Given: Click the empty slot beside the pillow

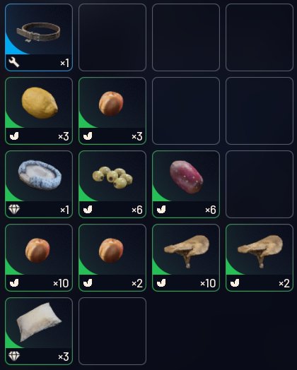Looking at the screenshot, I should (112, 331).
